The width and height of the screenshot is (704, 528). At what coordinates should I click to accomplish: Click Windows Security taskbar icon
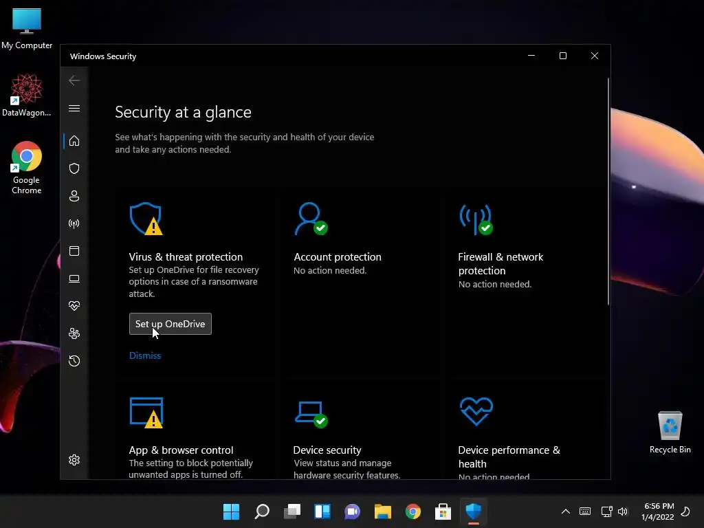(x=474, y=511)
